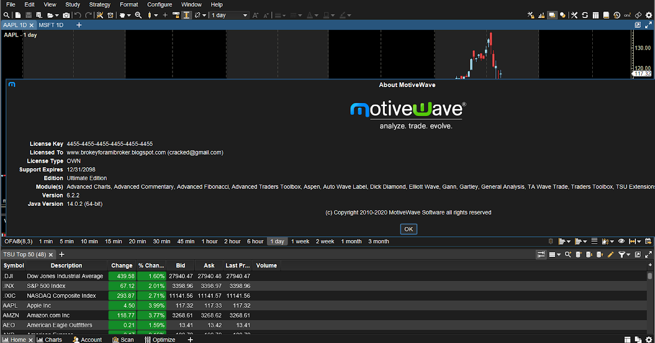This screenshot has width=655, height=343.
Task: Click the search-add symbol icon in watchlist toolbar
Action: click(x=568, y=254)
